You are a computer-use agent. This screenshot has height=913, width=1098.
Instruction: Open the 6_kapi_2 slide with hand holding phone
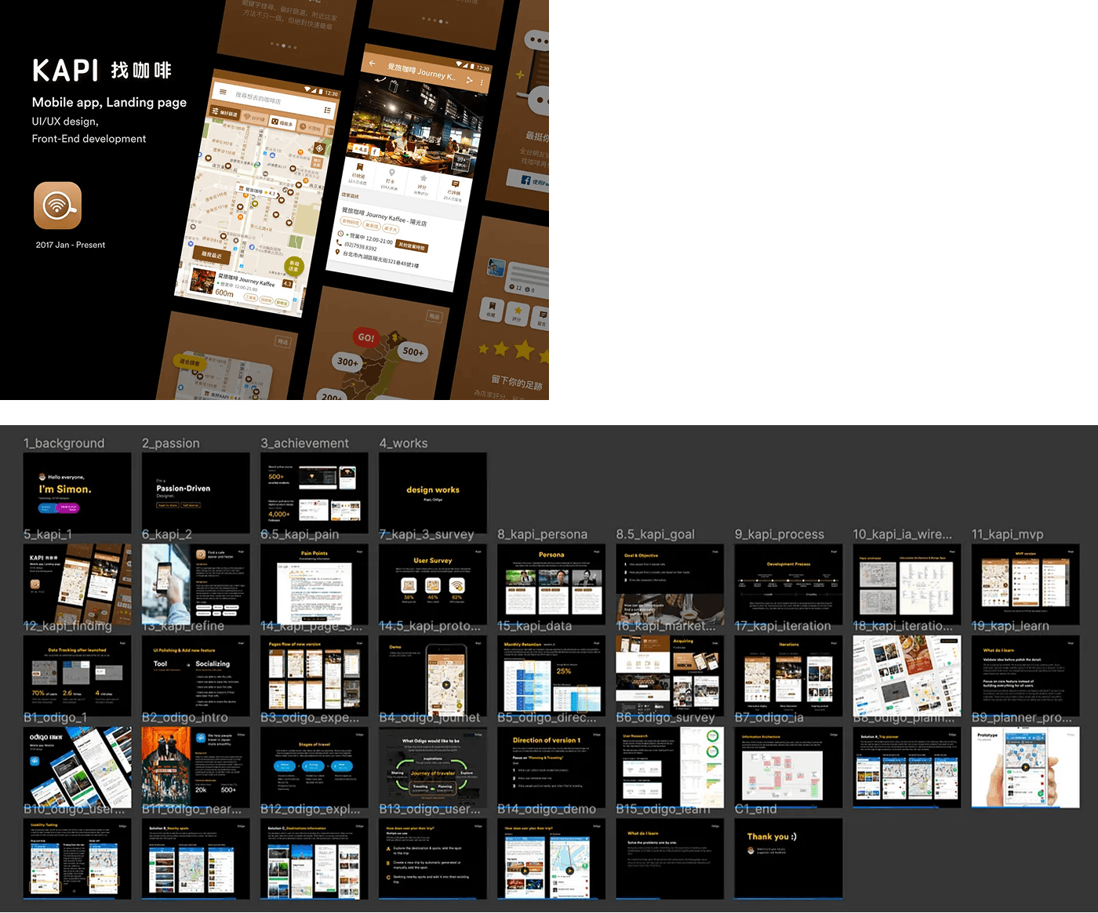196,584
